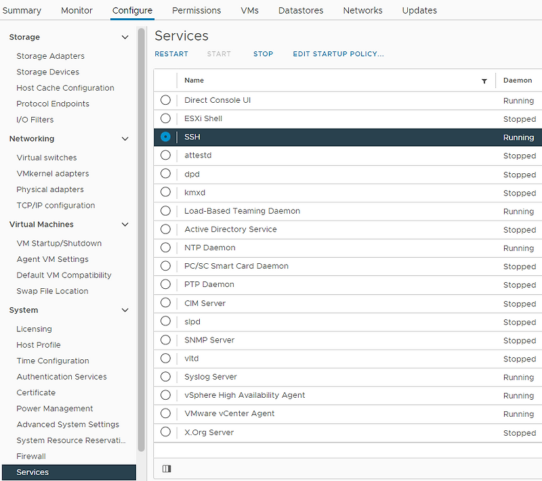Open Default VM Compatibility
Viewport: 542px width, 481px height.
click(x=64, y=275)
